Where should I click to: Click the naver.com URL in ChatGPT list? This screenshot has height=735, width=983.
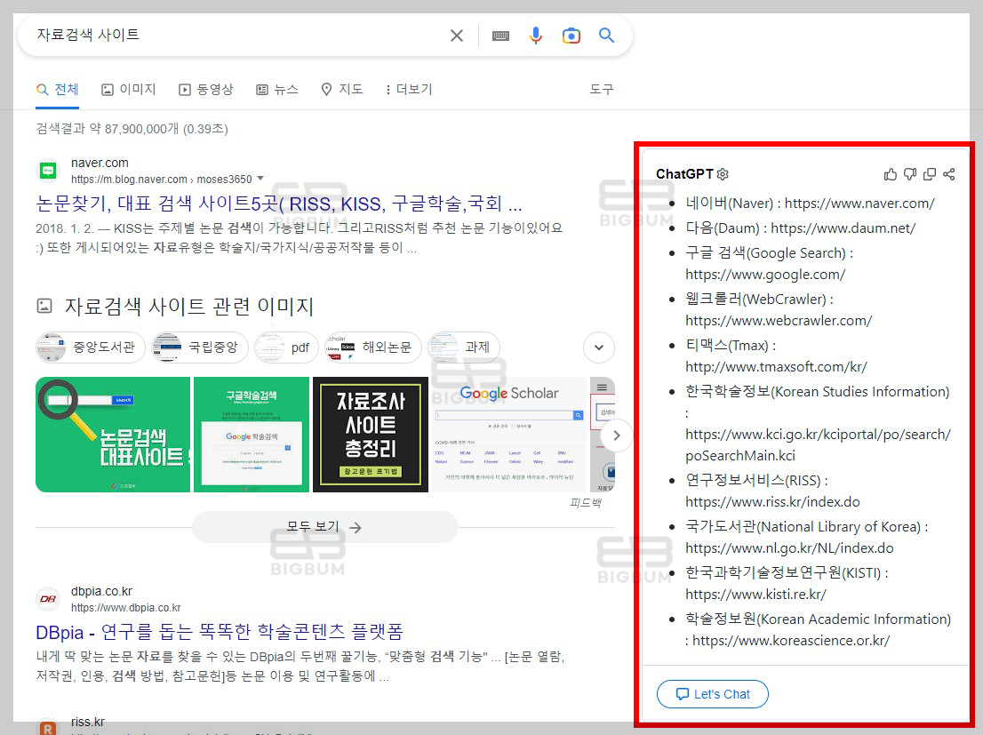(x=859, y=204)
